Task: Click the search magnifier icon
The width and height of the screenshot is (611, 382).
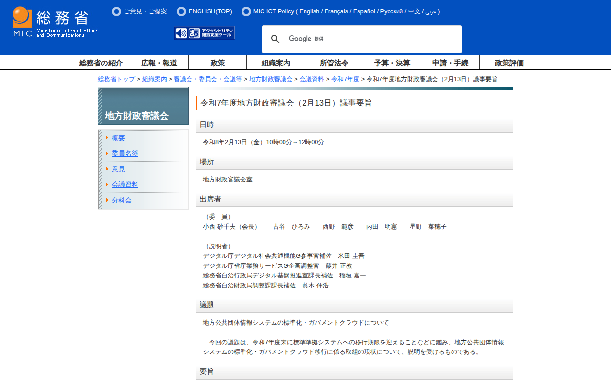Action: (275, 39)
